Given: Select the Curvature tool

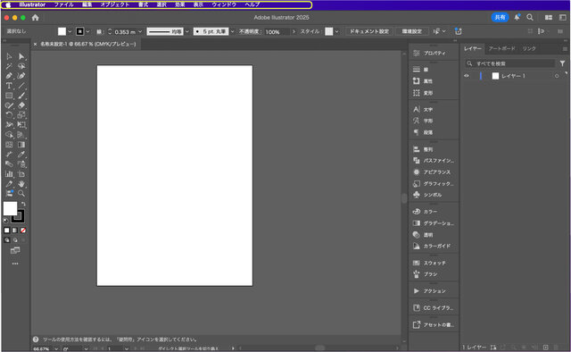Looking at the screenshot, I should click(21, 76).
